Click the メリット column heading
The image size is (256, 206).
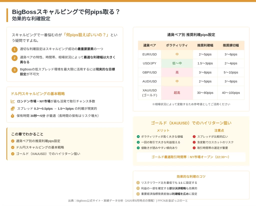163,130
